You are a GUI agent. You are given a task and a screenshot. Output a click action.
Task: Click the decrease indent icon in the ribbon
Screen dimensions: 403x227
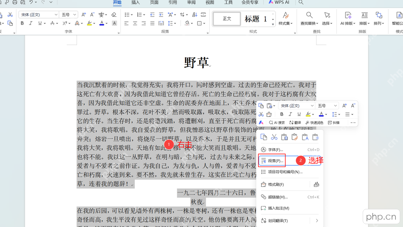(152, 15)
